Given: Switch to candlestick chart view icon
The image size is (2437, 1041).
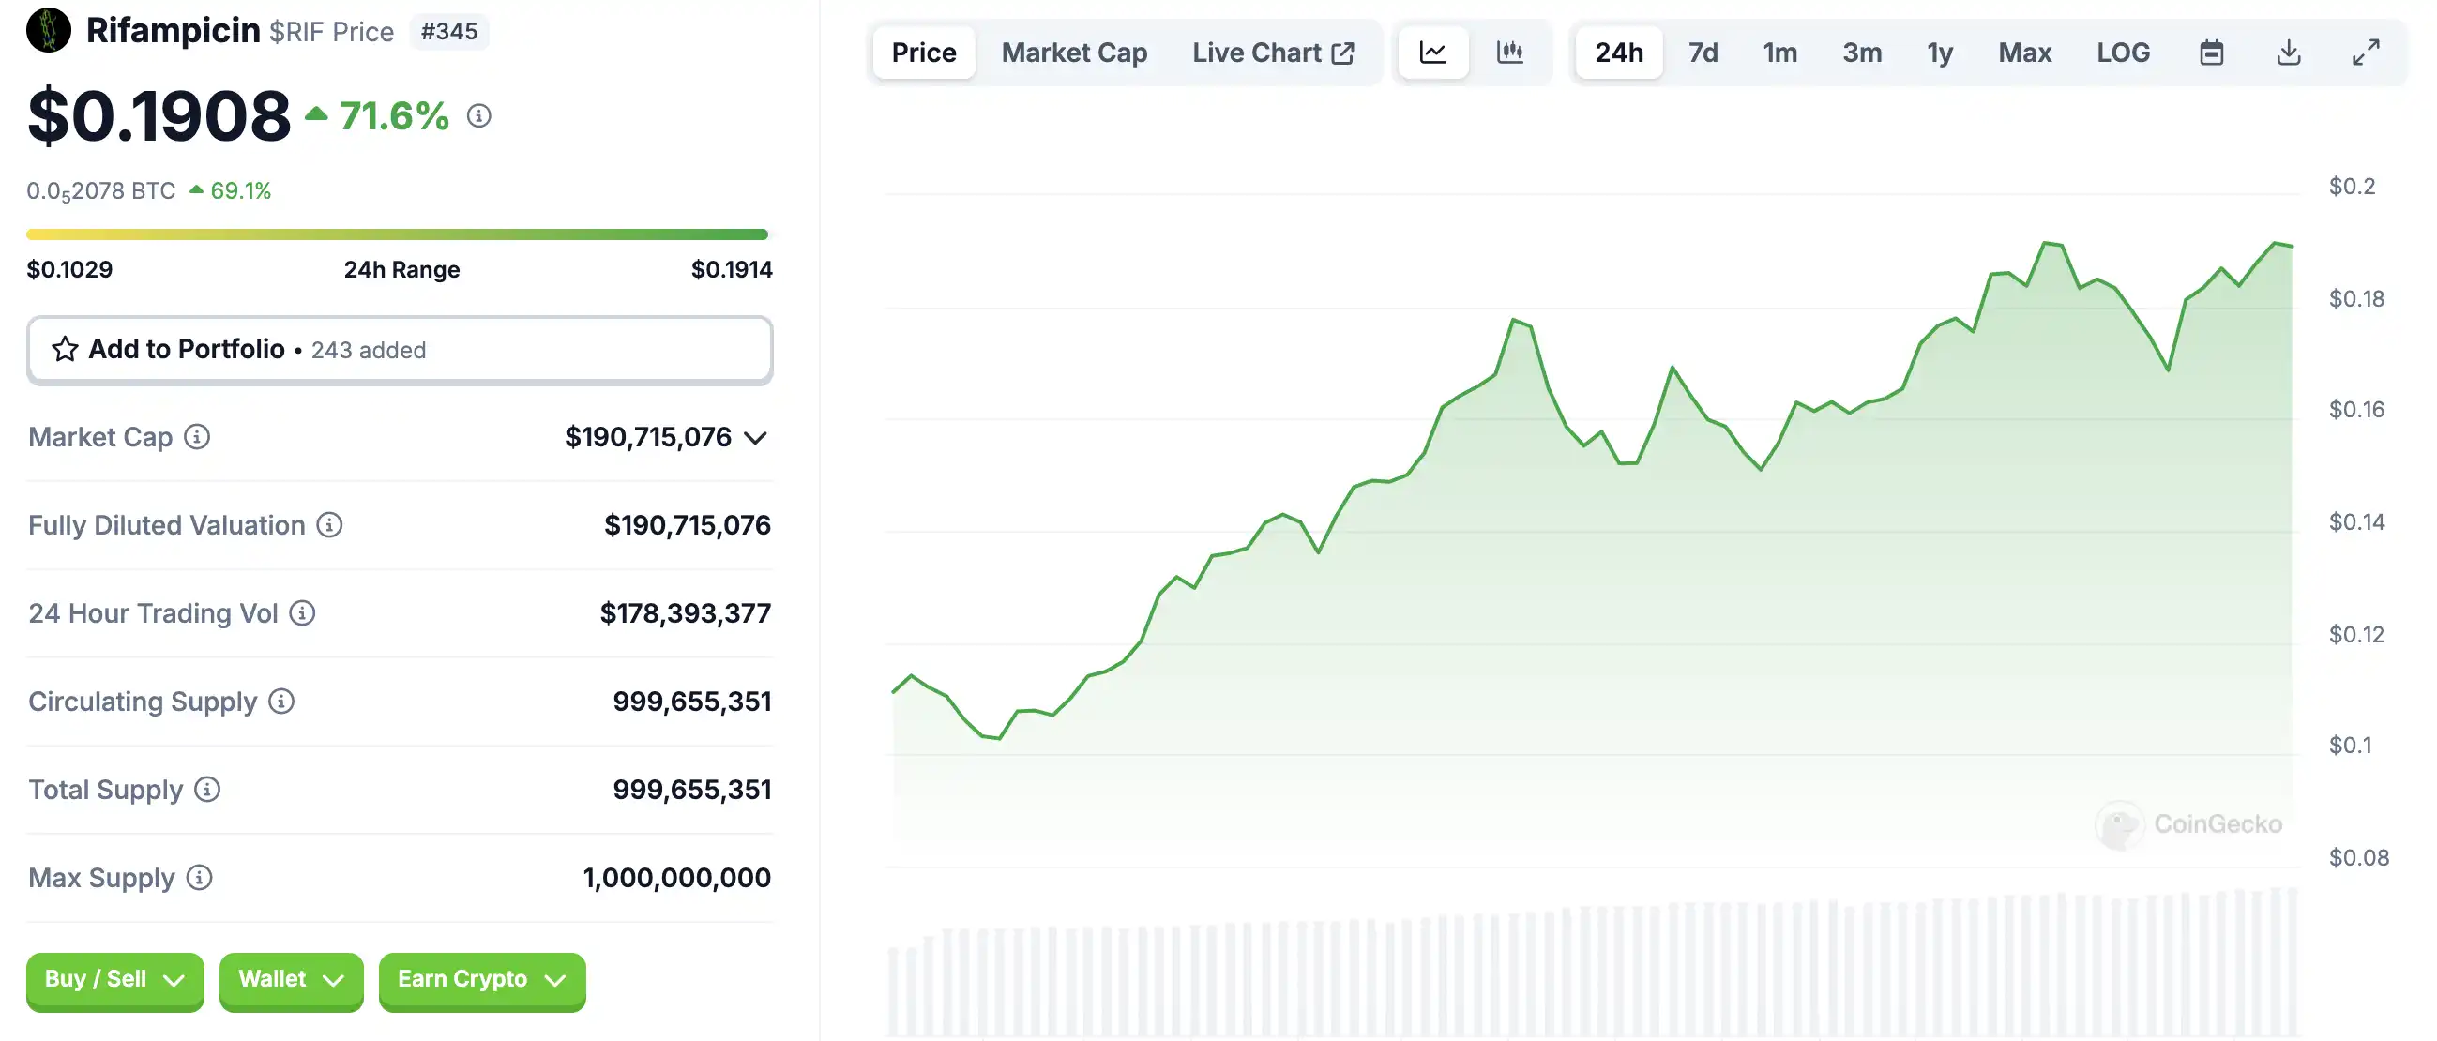Looking at the screenshot, I should (x=1510, y=53).
